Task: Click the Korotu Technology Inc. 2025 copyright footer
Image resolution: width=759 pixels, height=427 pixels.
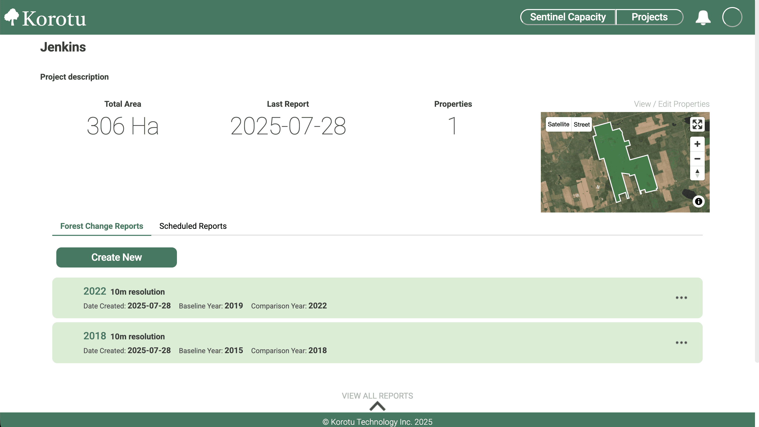Action: point(377,422)
